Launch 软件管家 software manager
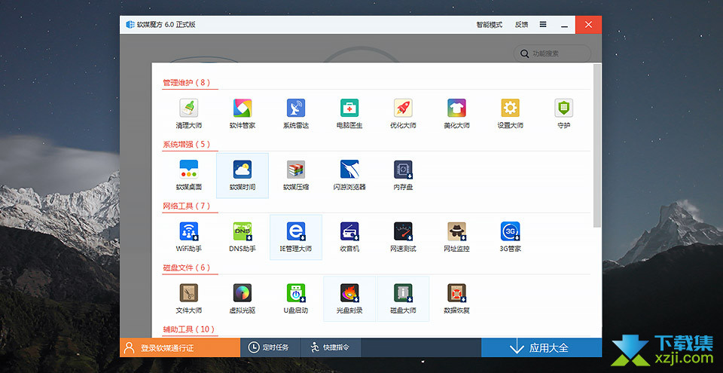The width and height of the screenshot is (723, 373). click(x=243, y=114)
